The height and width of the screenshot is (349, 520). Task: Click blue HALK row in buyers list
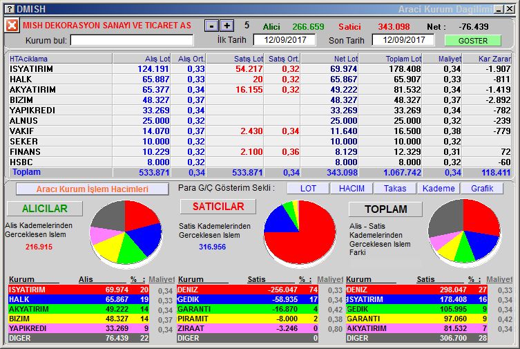point(79,299)
